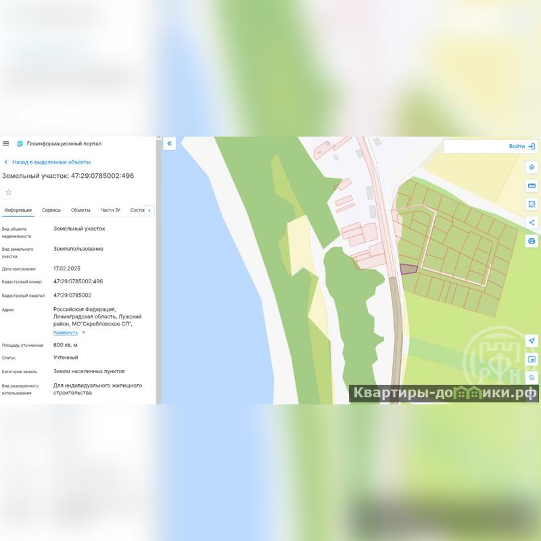Select the Части ЗУ tab
The height and width of the screenshot is (541, 541).
coord(110,210)
